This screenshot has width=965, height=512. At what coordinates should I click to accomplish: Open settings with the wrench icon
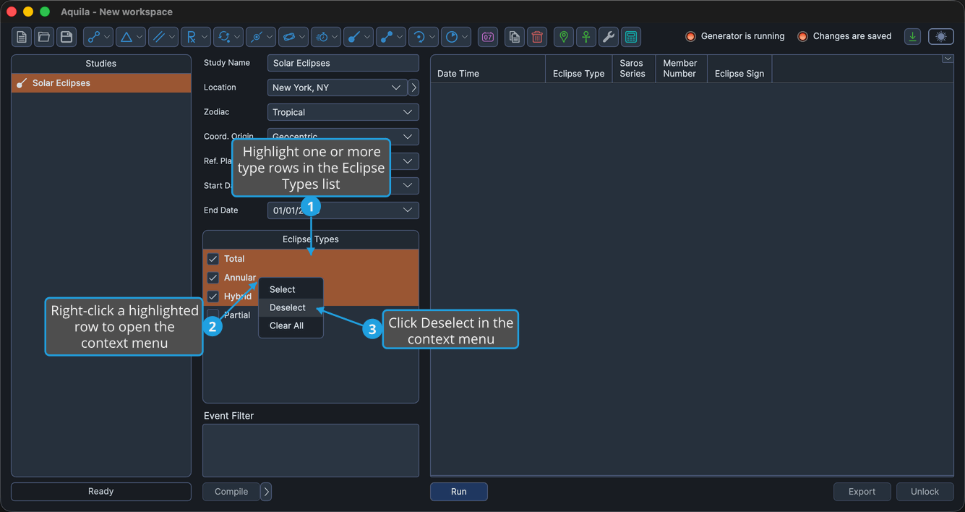click(609, 37)
